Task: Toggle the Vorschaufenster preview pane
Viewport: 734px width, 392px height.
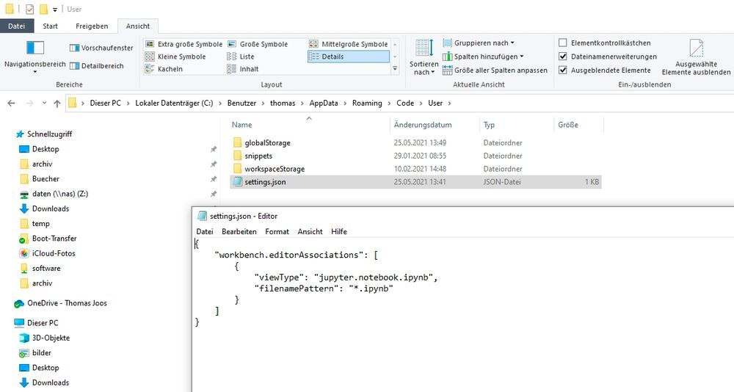Action: click(x=101, y=48)
